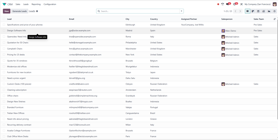
Task: Open the My Company (San Francisco) switcher
Action: coord(258,4)
